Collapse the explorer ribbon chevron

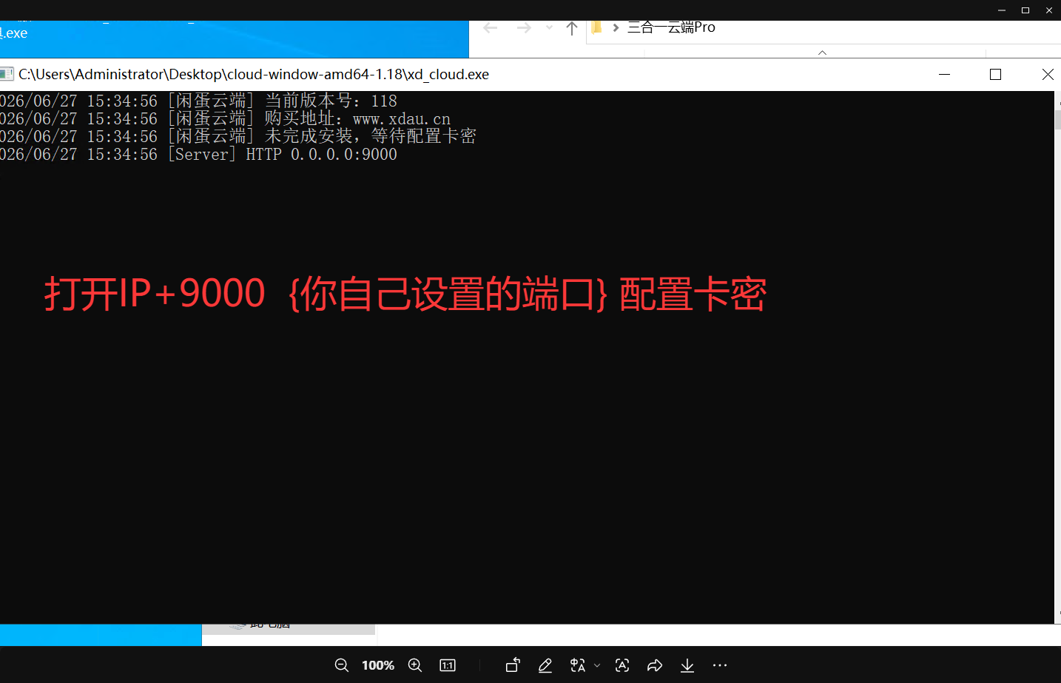823,53
